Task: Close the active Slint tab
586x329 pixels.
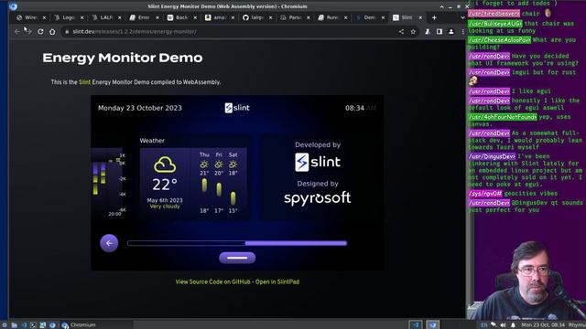Action: click(420, 17)
